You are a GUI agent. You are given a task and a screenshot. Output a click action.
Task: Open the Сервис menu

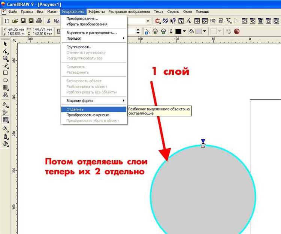(173, 12)
